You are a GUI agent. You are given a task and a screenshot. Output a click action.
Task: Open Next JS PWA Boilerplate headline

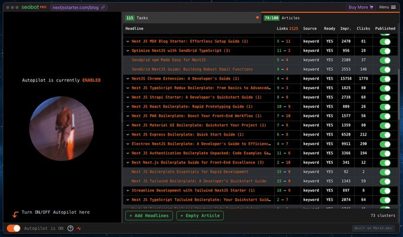(x=196, y=116)
